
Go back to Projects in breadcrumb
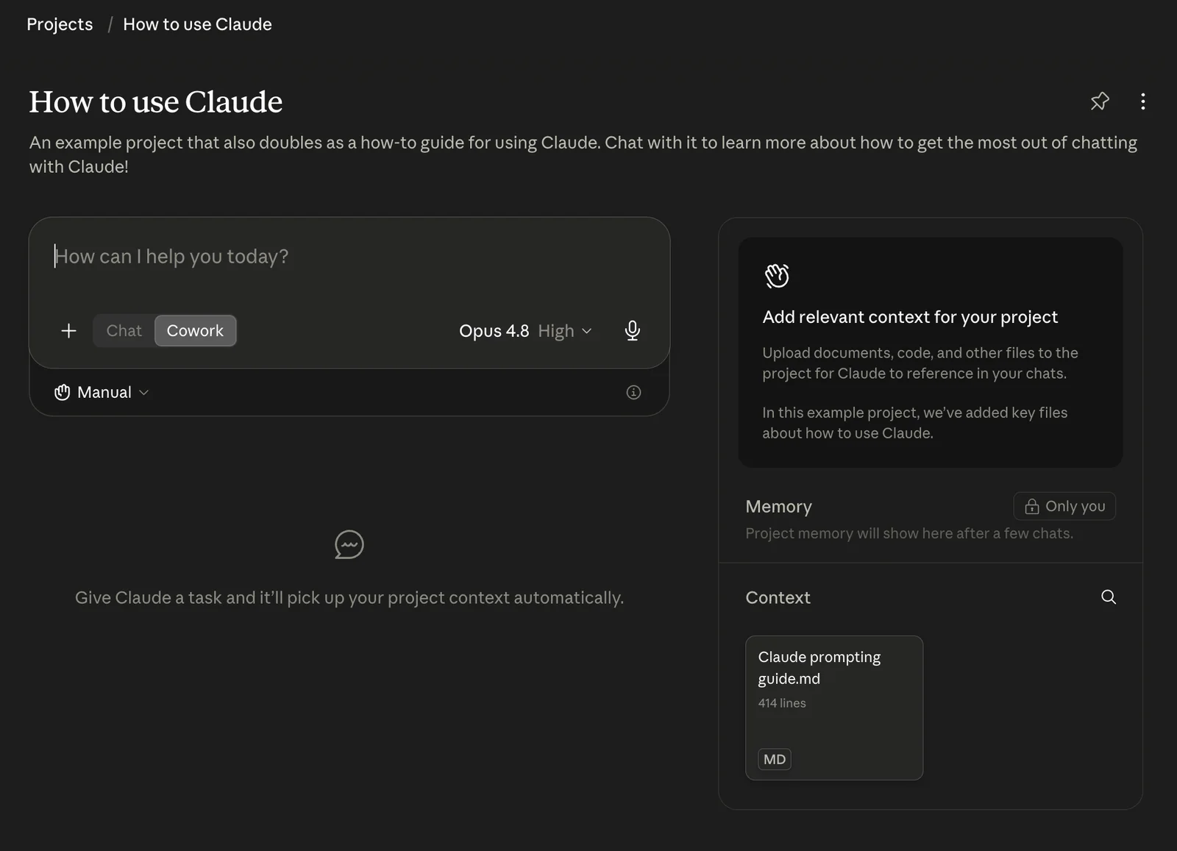pyautogui.click(x=60, y=24)
